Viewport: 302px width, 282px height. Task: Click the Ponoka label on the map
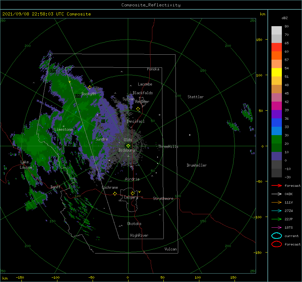point(153,69)
